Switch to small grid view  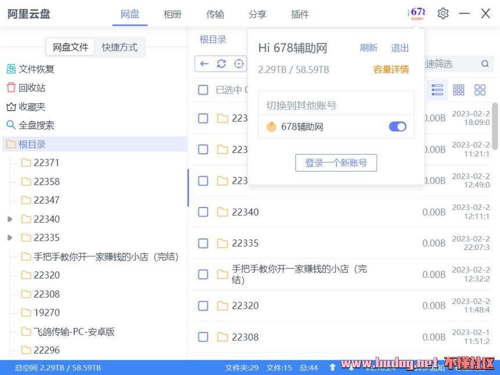tap(459, 90)
